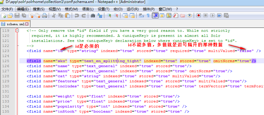Show the Document Map panel icon
The image size is (264, 115).
169,15
